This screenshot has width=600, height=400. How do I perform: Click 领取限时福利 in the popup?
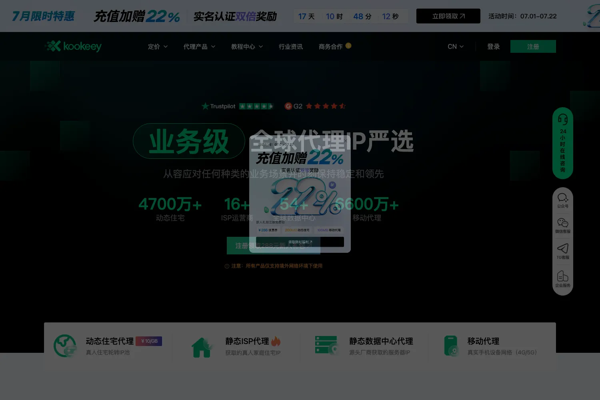300,242
